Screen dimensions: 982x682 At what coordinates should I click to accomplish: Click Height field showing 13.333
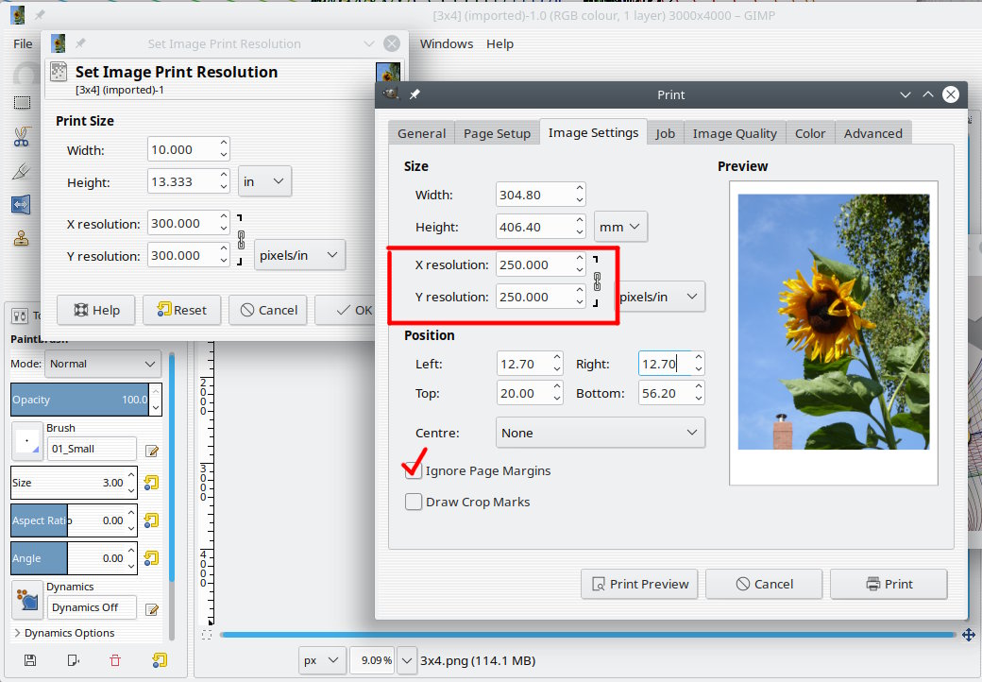[x=181, y=181]
